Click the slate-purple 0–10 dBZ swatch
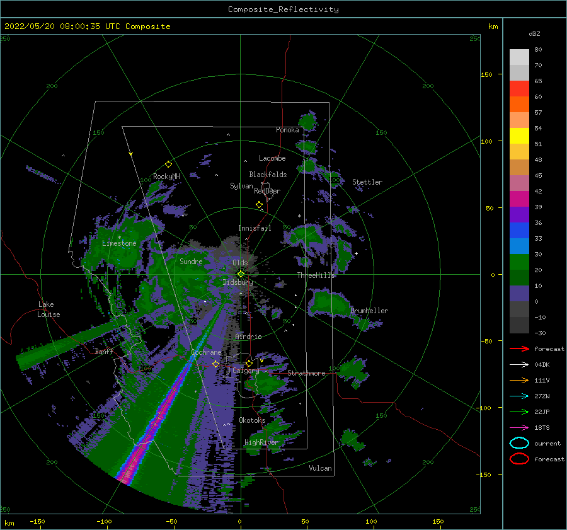567x530 pixels. pyautogui.click(x=519, y=294)
